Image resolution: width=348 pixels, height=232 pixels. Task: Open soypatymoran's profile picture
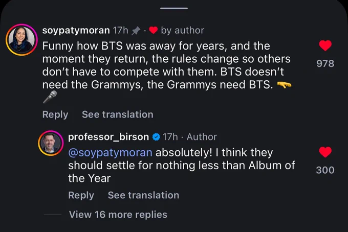pos(21,40)
